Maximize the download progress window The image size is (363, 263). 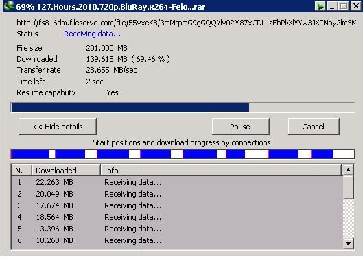pos(344,6)
